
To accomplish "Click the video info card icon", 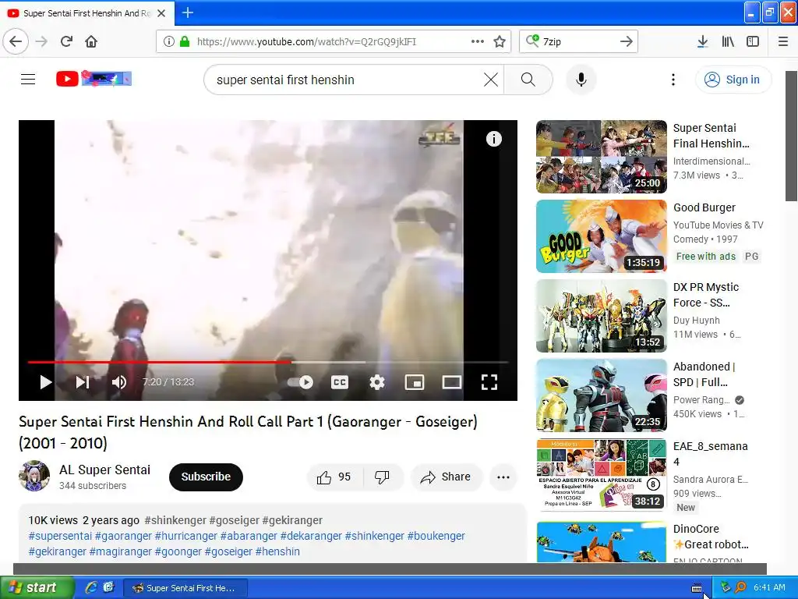I will (x=493, y=139).
